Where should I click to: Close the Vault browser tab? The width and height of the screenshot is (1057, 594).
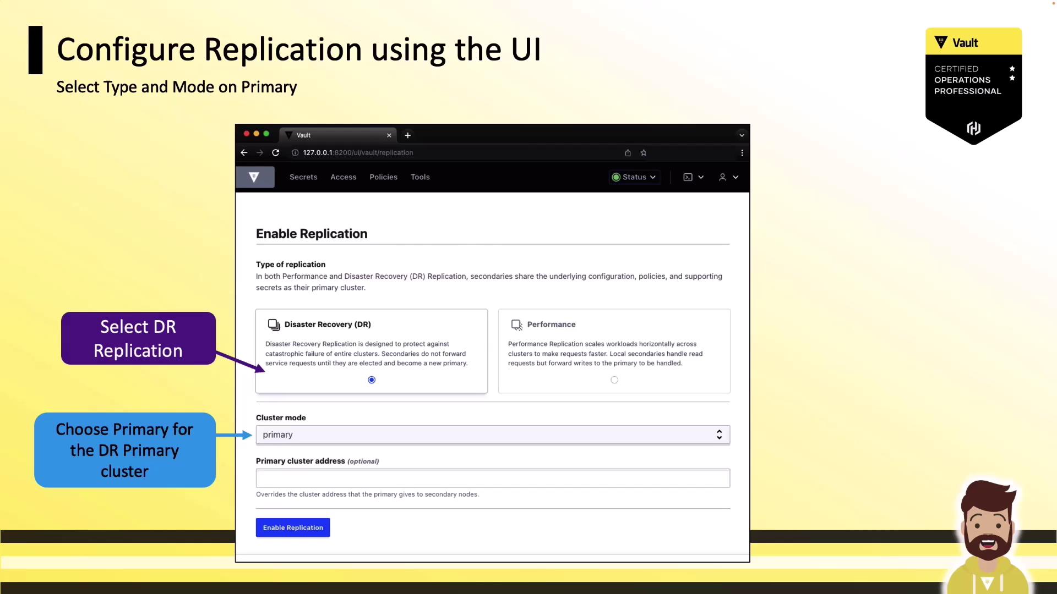[389, 135]
